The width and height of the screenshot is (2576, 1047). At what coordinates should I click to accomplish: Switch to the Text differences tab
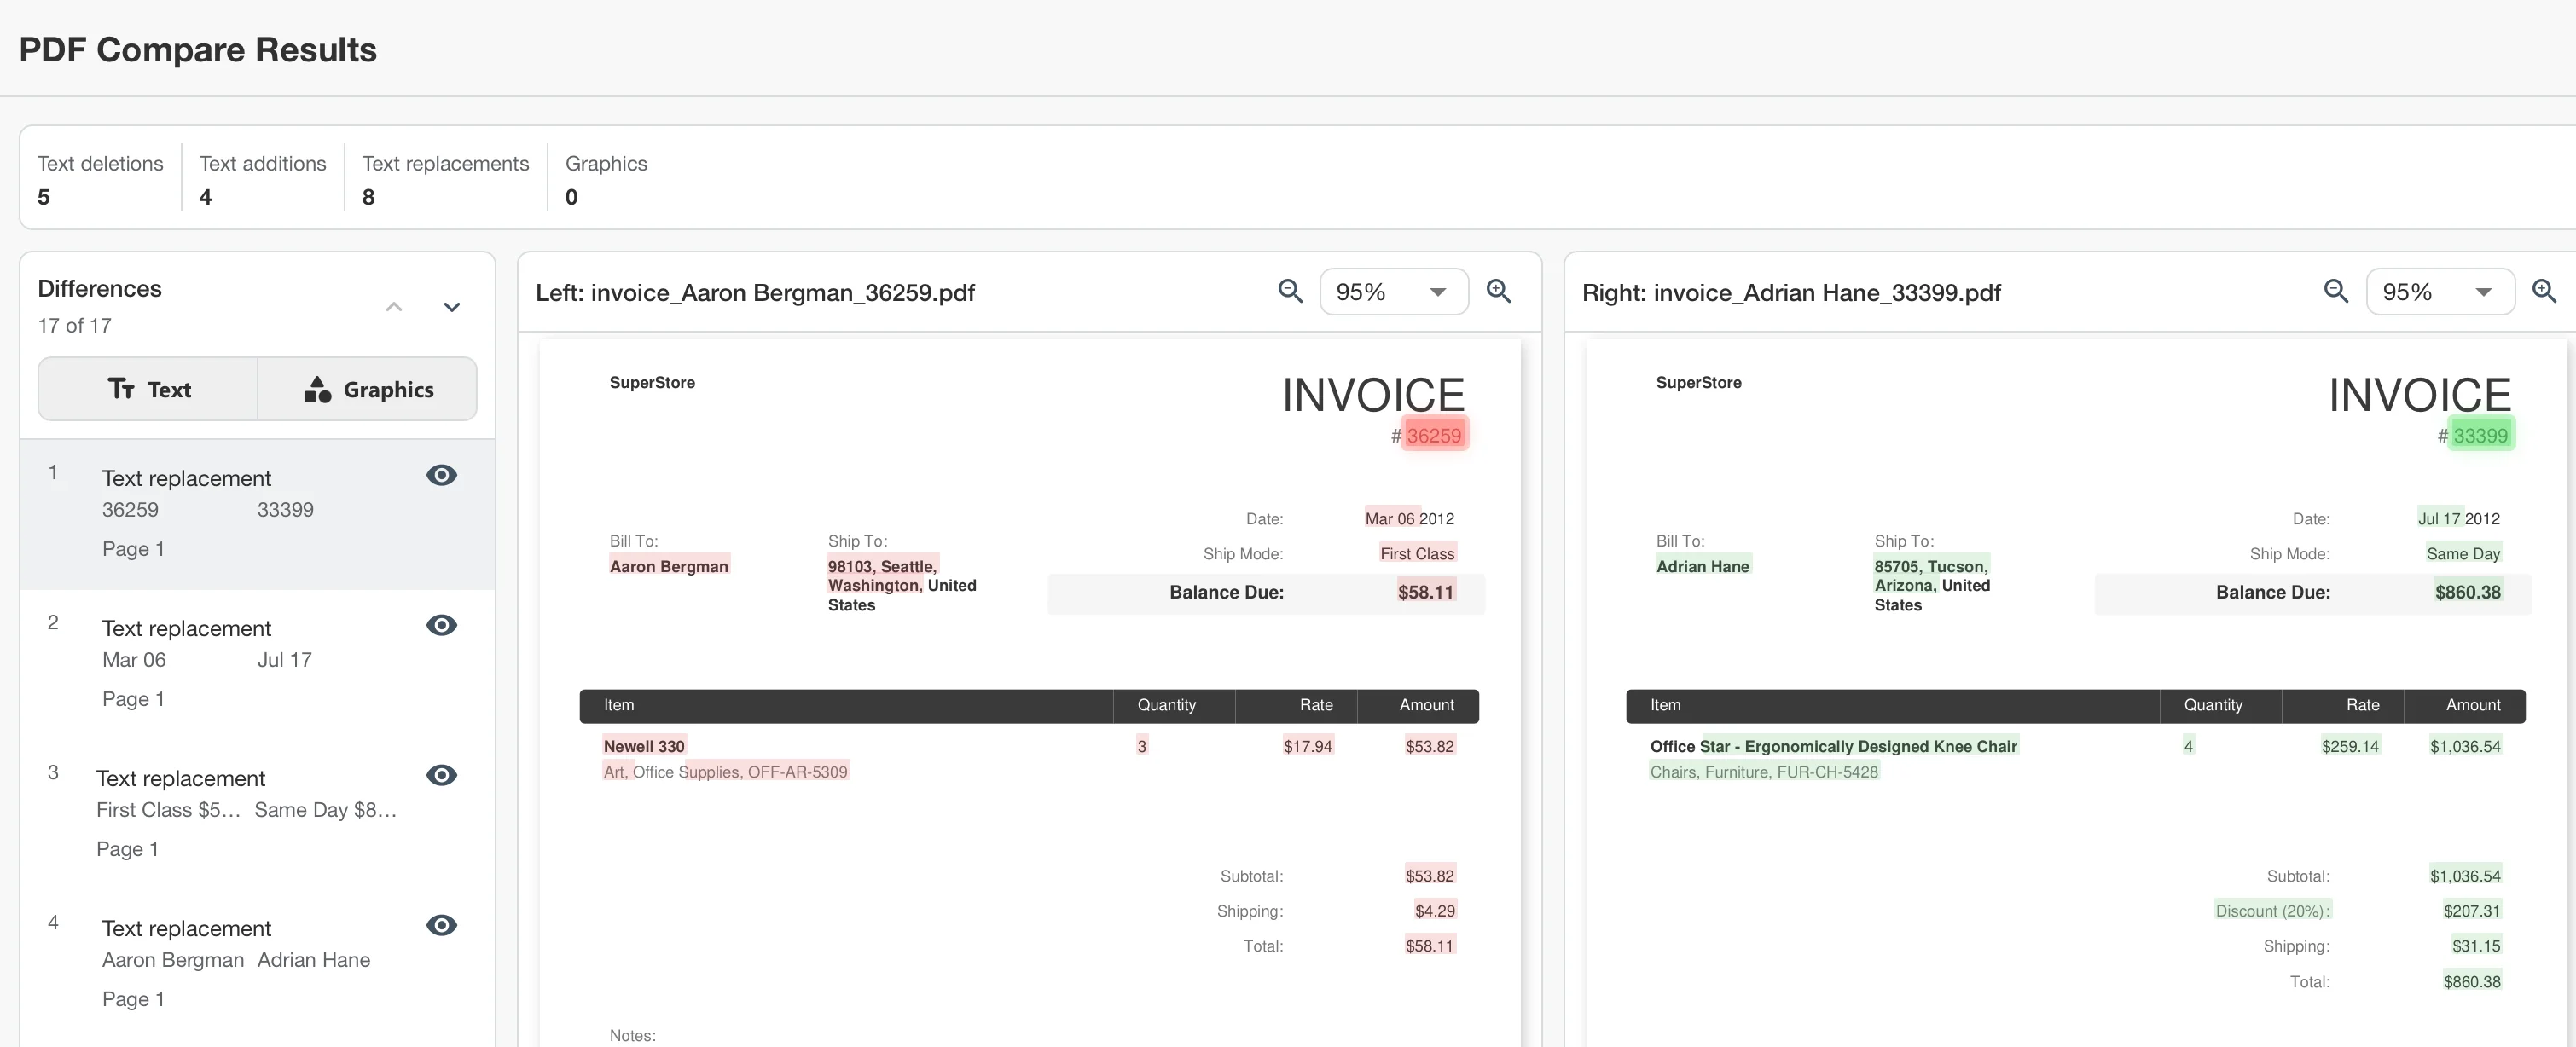tap(148, 389)
